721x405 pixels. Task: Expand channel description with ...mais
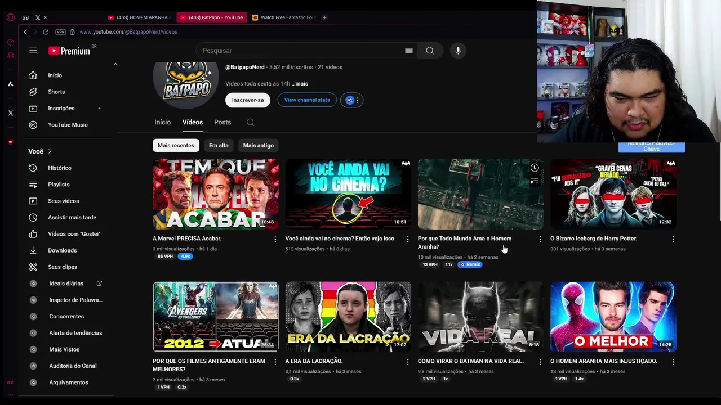[300, 83]
